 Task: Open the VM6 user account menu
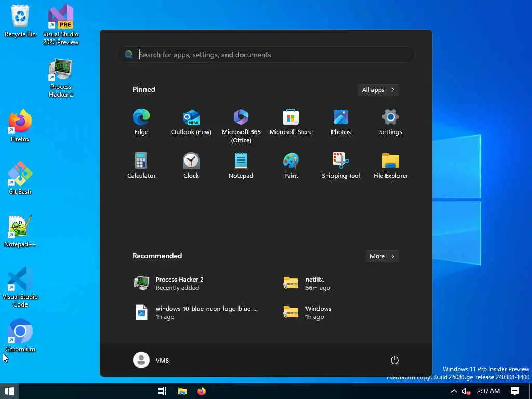tap(151, 360)
